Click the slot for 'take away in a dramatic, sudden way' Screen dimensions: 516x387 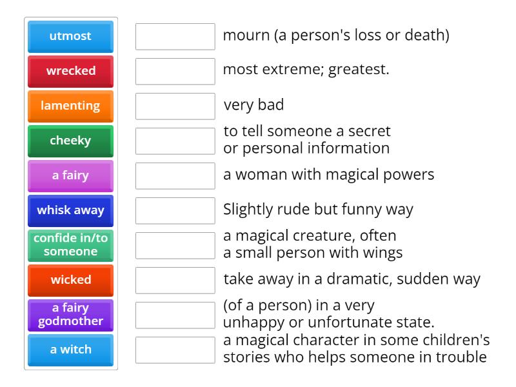(x=175, y=280)
